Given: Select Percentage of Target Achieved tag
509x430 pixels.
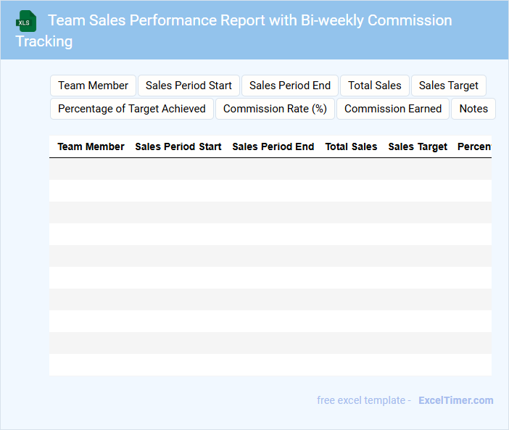Looking at the screenshot, I should (132, 109).
